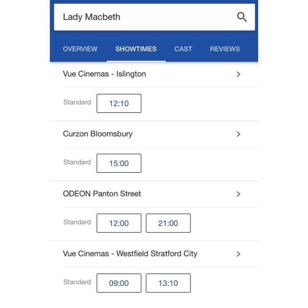Open ODEON Panton Street cinema name
The height and width of the screenshot is (308, 308).
(102, 194)
